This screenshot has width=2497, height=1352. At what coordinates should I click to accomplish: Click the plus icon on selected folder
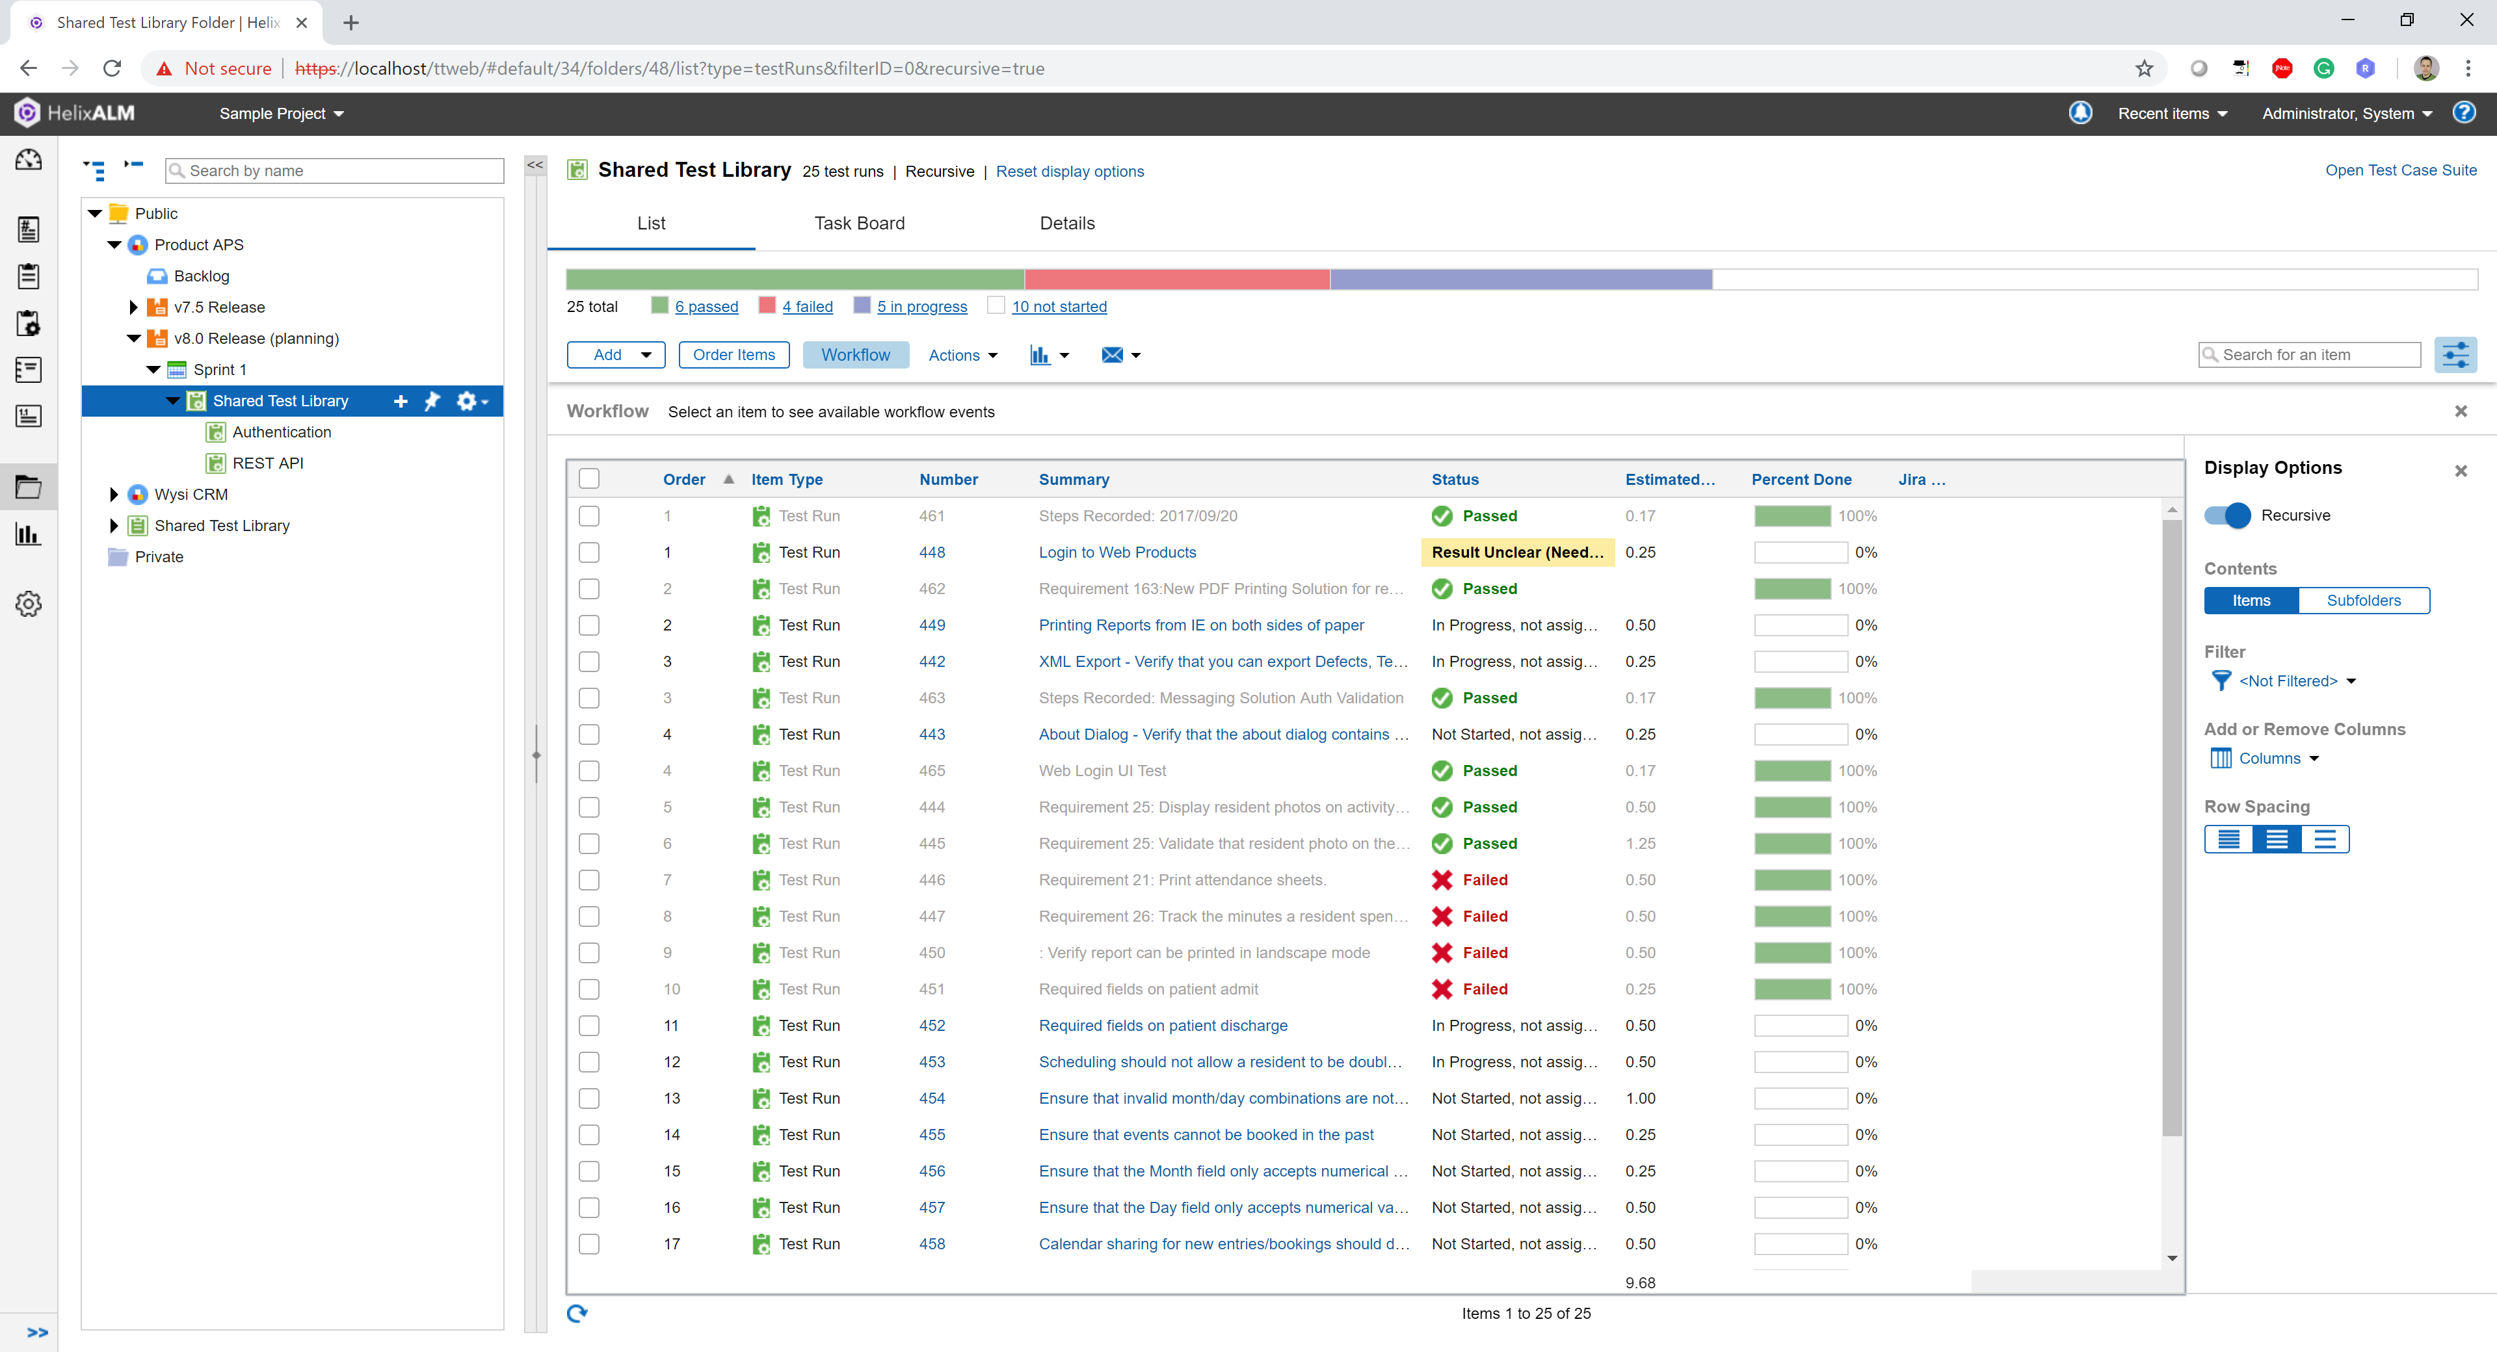(401, 400)
